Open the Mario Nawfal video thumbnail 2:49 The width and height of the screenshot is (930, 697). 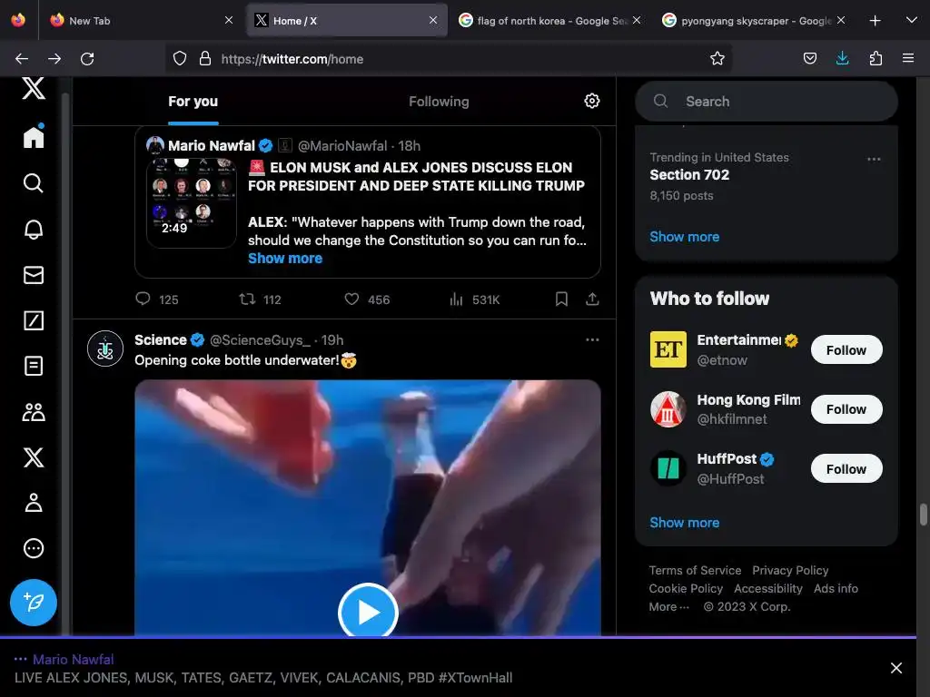pyautogui.click(x=192, y=201)
